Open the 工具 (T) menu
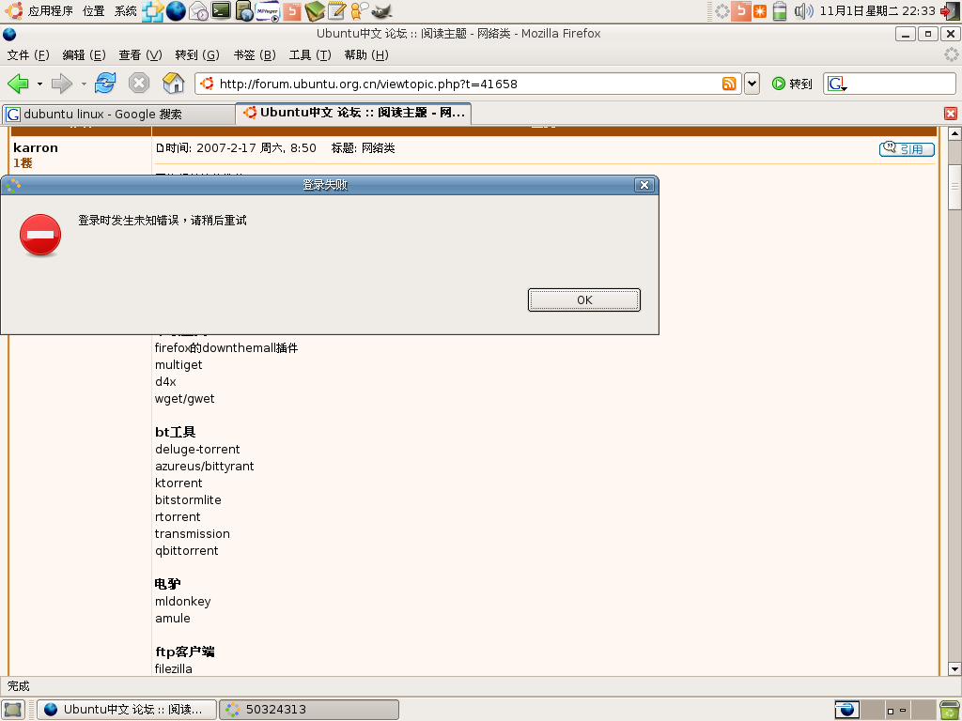This screenshot has height=721, width=962. point(310,55)
